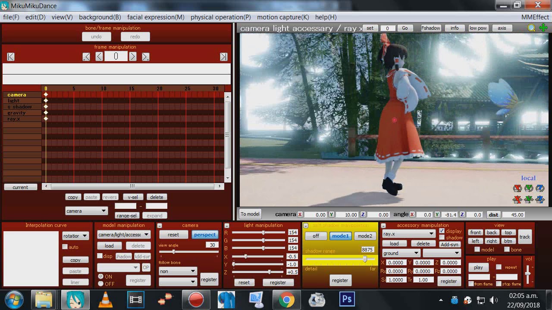The image size is (552, 310).
Task: Click the yellow magnifier zoom view icon
Action: pyautogui.click(x=531, y=28)
